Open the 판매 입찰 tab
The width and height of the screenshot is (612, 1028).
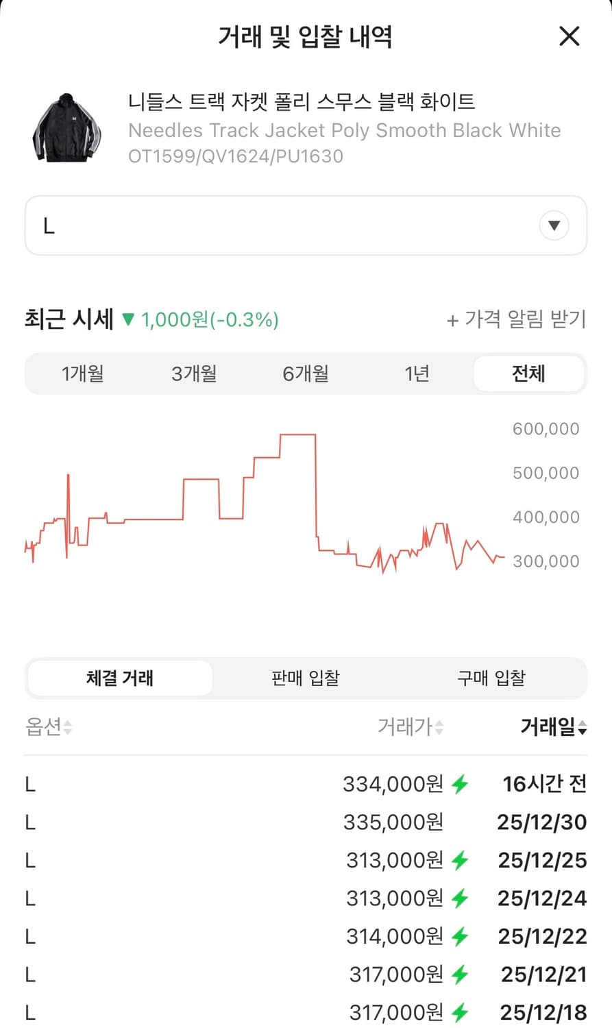[306, 678]
